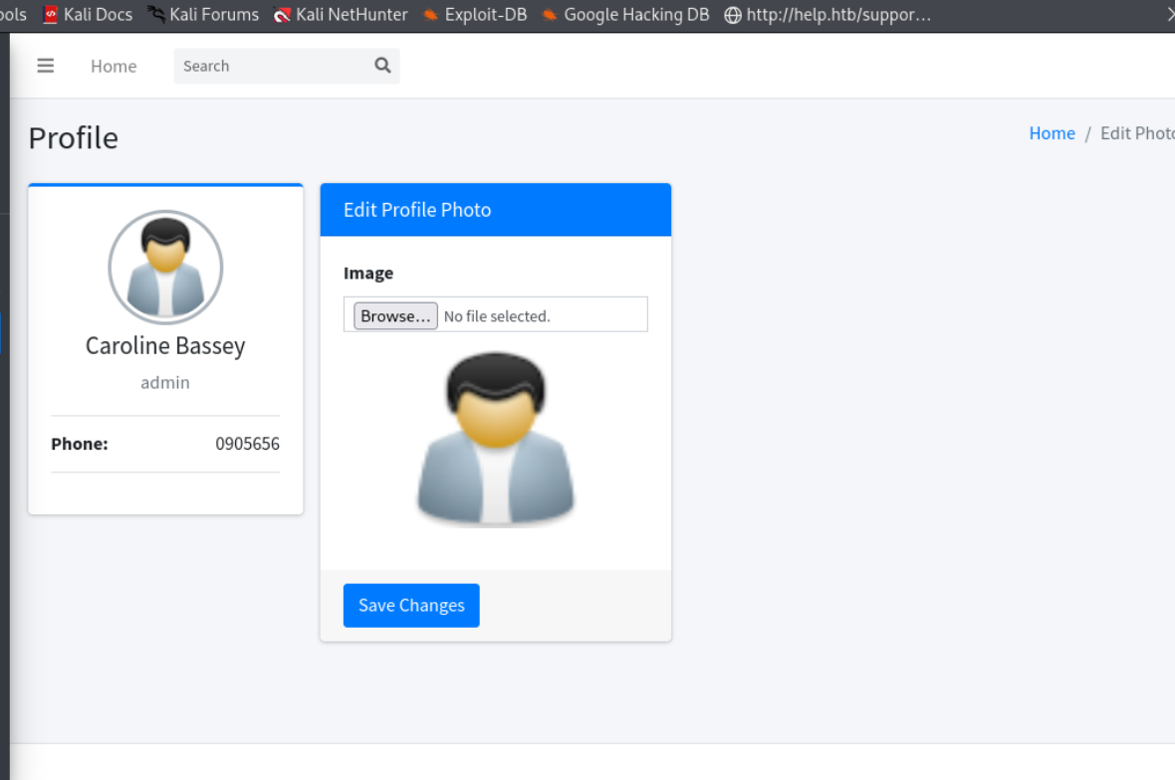Click the round avatar in profile card
This screenshot has height=780, width=1175.
pyautogui.click(x=165, y=267)
